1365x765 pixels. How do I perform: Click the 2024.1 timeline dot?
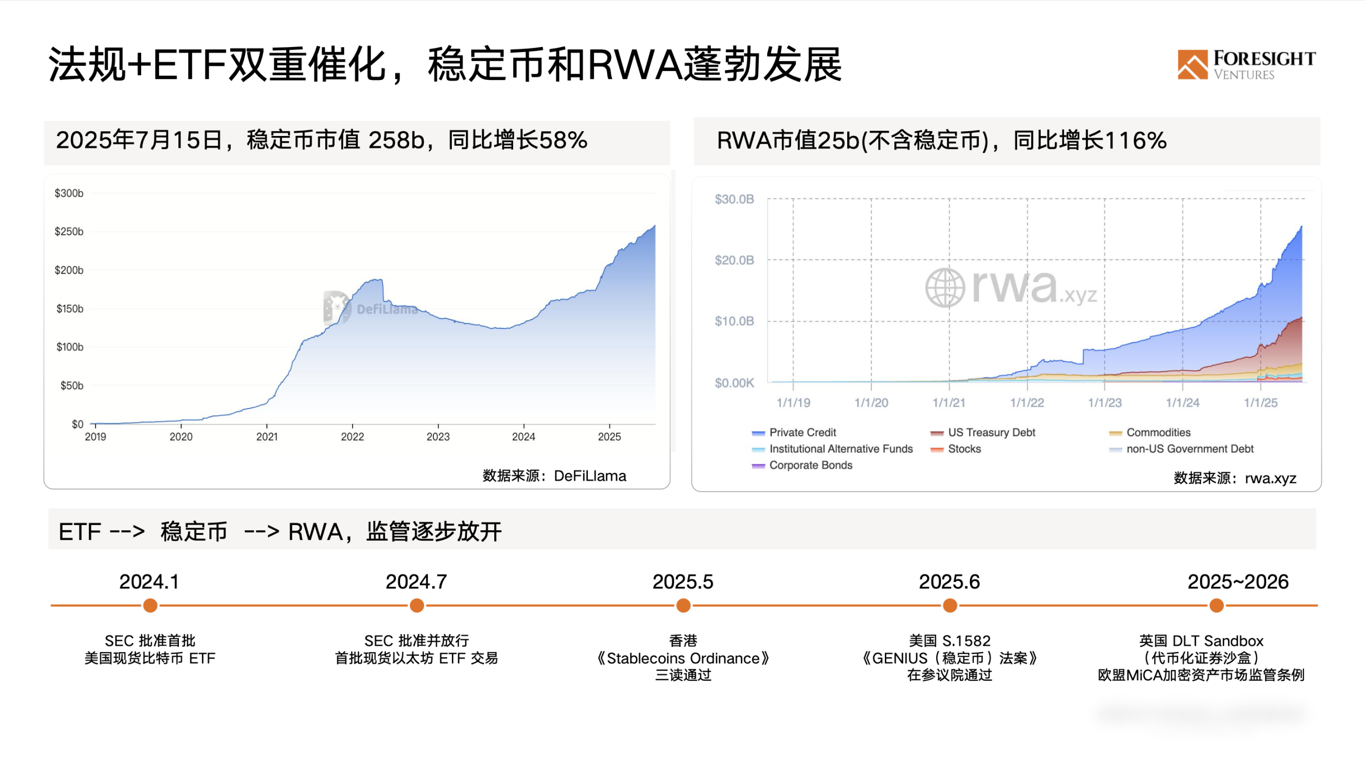click(x=151, y=606)
